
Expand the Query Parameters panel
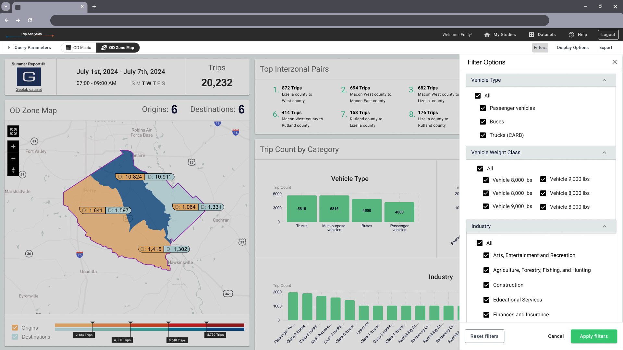9,48
